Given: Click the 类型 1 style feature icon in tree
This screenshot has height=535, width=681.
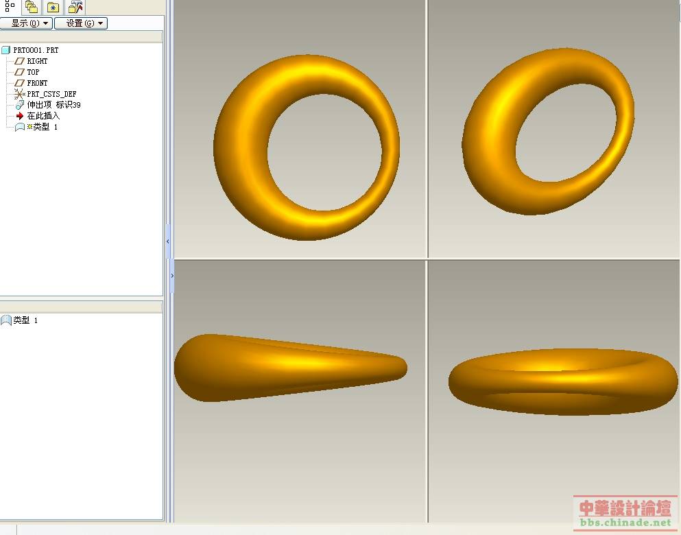Looking at the screenshot, I should pyautogui.click(x=20, y=127).
